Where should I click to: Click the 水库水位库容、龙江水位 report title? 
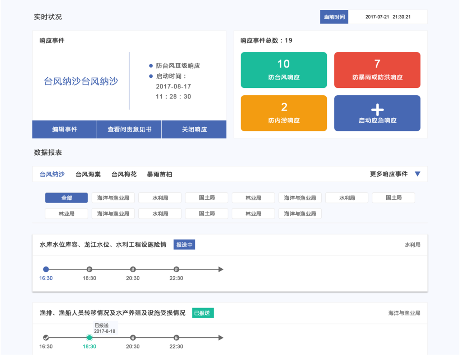[x=103, y=245]
